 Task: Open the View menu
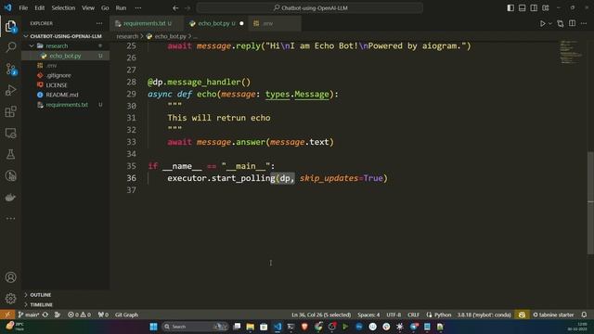coord(88,8)
